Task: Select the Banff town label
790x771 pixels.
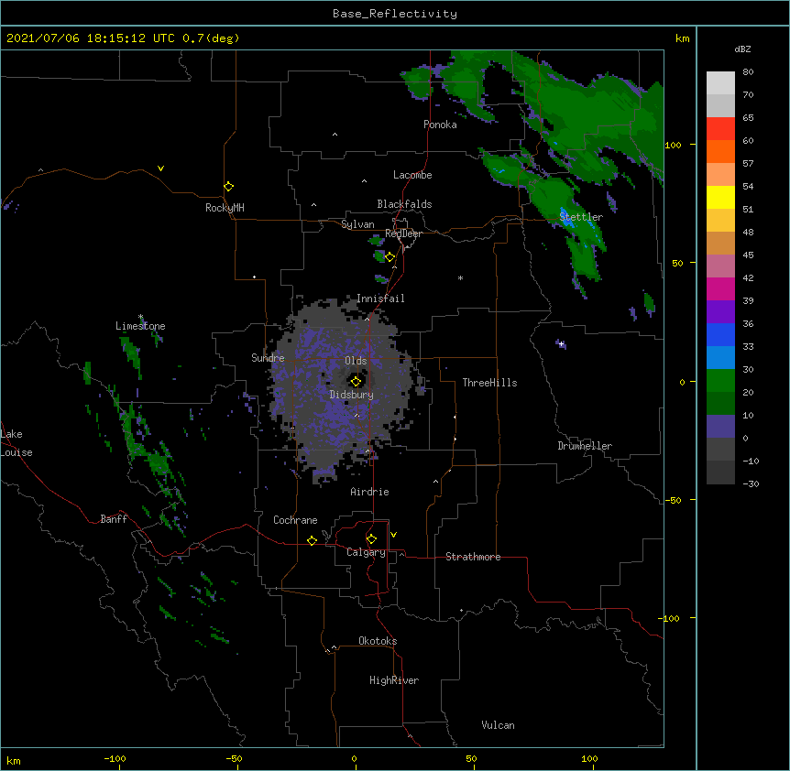Action: pyautogui.click(x=114, y=519)
